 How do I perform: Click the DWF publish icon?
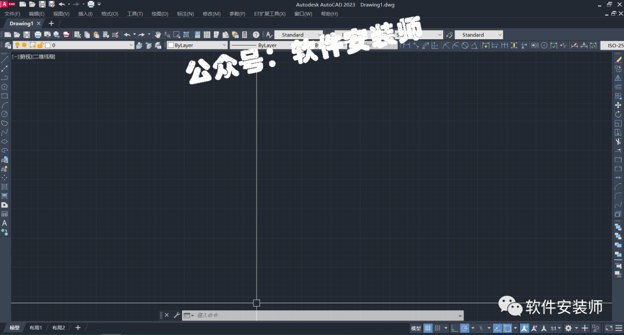point(66,35)
